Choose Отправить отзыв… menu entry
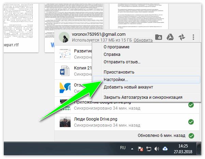The width and height of the screenshot is (205, 159). (x=146, y=62)
